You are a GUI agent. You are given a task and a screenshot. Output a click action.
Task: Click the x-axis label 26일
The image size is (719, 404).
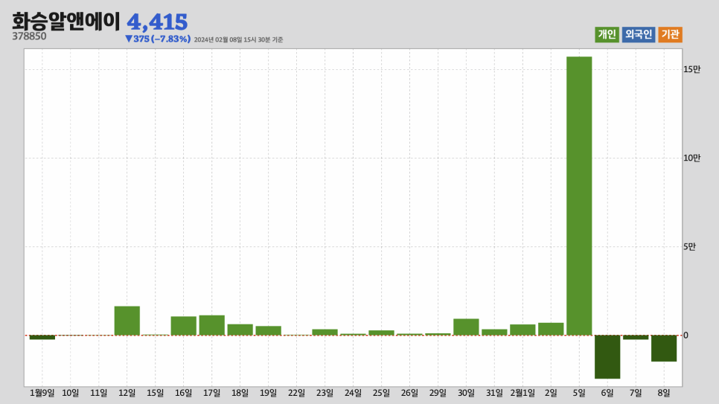pyautogui.click(x=409, y=393)
